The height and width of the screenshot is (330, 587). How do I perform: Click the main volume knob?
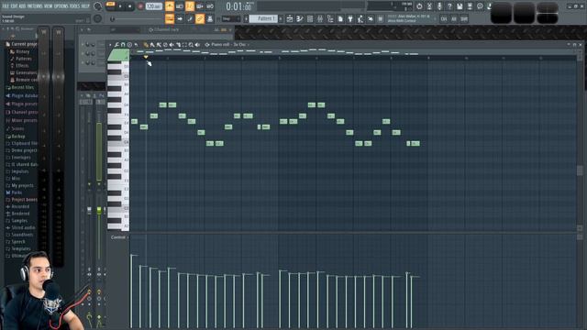tap(97, 6)
